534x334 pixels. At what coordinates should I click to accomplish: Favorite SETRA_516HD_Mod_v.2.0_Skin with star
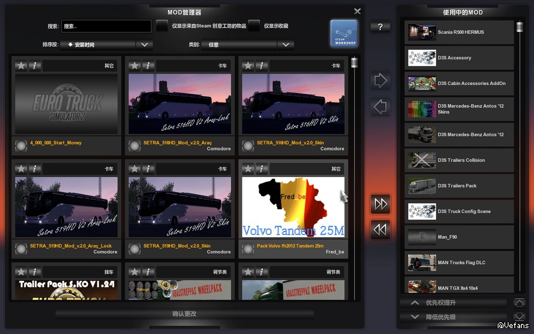click(x=248, y=66)
